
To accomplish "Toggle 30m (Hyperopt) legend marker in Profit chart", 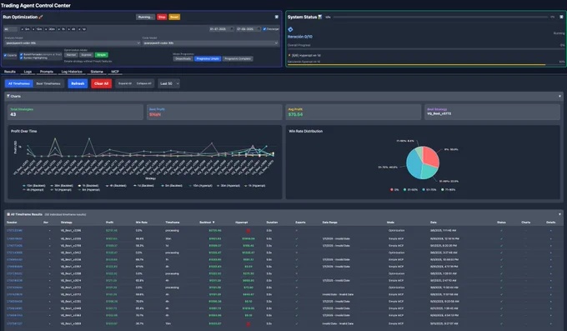I will (218, 186).
